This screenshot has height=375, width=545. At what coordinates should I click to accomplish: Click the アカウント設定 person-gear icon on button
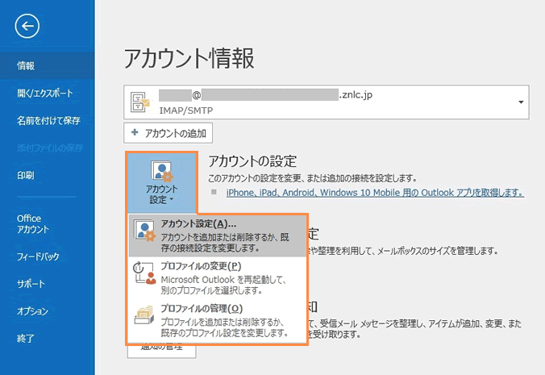[162, 171]
